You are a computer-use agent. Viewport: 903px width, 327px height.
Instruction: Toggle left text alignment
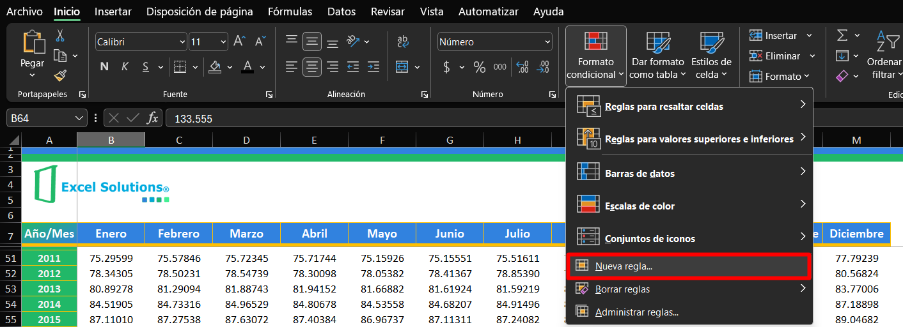[292, 66]
